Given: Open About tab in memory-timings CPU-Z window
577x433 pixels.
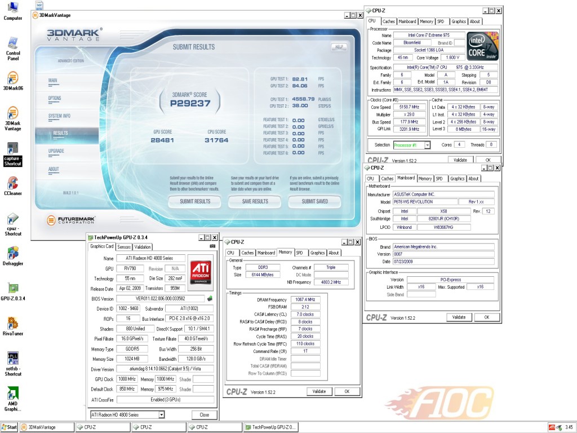Looking at the screenshot, I should [334, 253].
